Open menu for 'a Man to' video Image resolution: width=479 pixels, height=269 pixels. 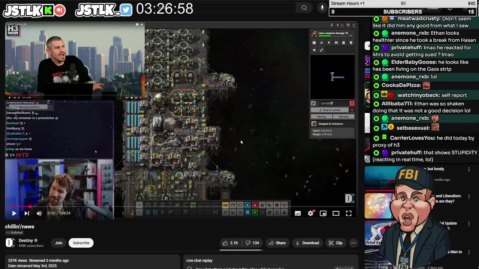469,252
